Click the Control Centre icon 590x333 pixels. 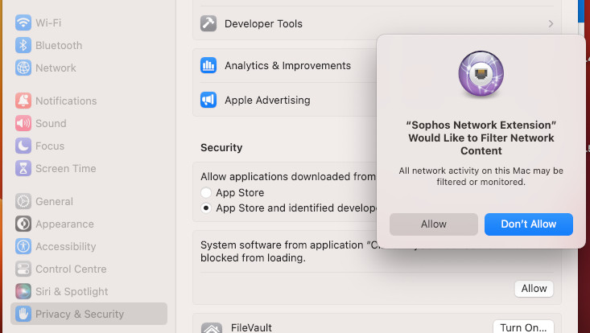[23, 269]
